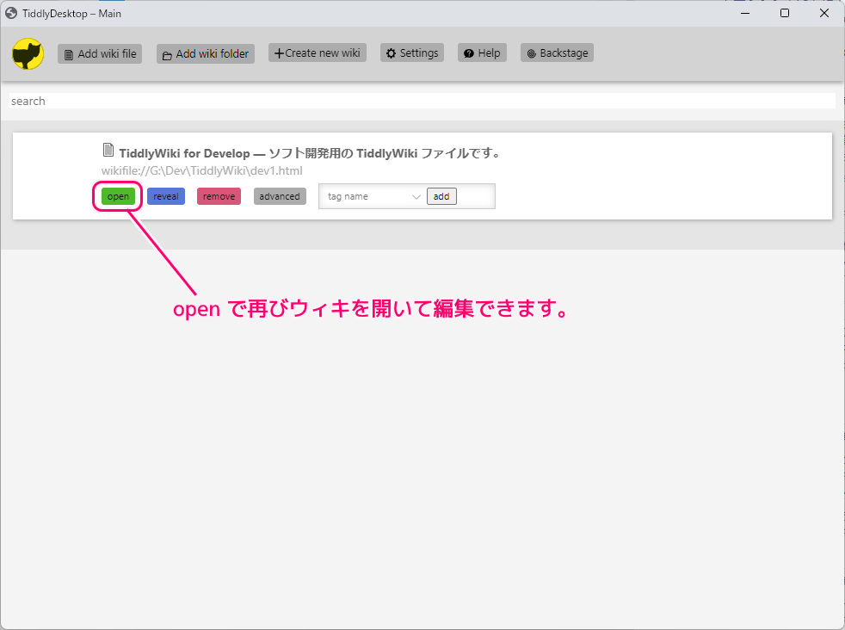
Task: Click the tag name input area
Action: 361,196
